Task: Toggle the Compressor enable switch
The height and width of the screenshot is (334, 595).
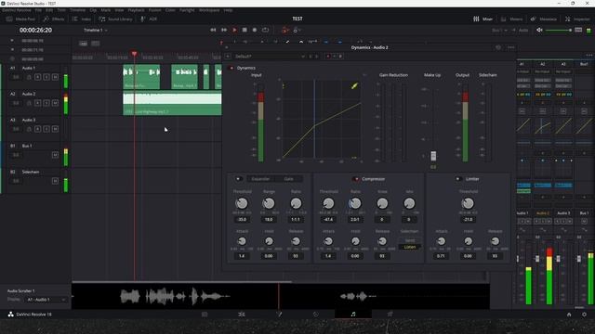Action: [355, 179]
